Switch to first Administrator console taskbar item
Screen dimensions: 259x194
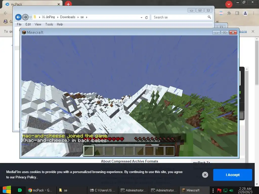click(x=133, y=190)
